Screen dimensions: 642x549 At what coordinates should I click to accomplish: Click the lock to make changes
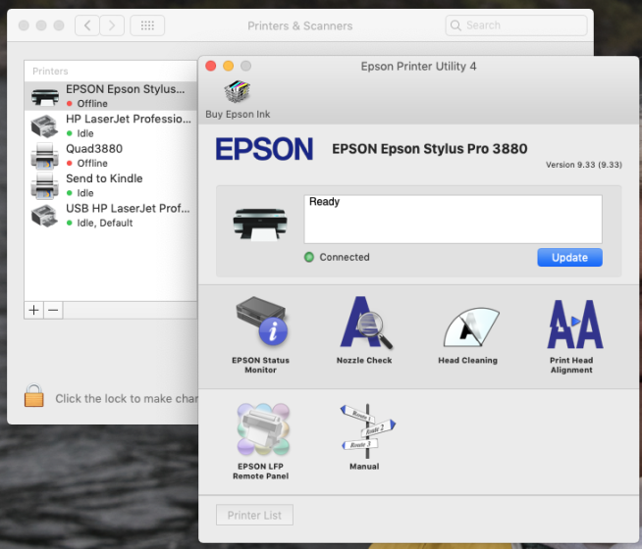point(34,396)
